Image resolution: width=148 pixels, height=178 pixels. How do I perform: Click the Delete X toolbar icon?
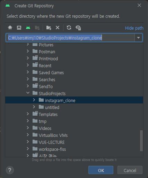(x=58, y=28)
